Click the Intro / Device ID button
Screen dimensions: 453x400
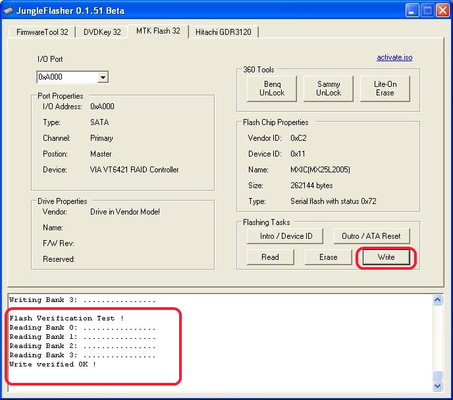tap(285, 236)
